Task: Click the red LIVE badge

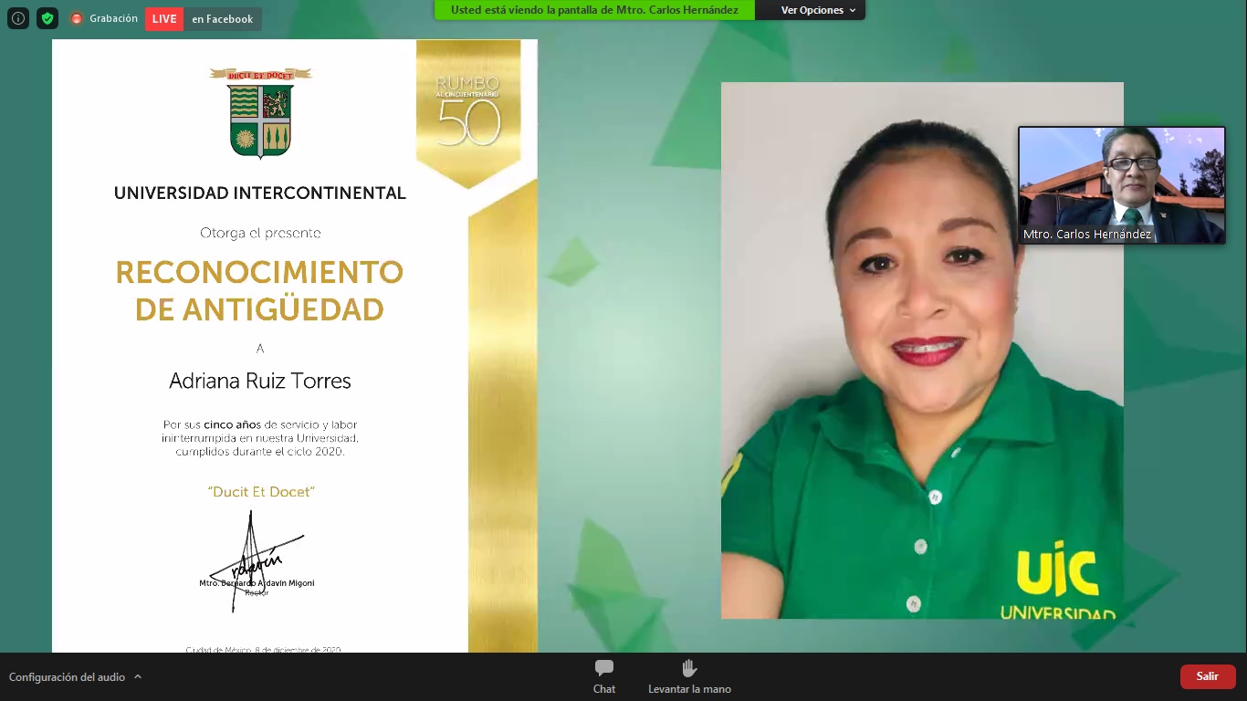Action: (x=164, y=19)
